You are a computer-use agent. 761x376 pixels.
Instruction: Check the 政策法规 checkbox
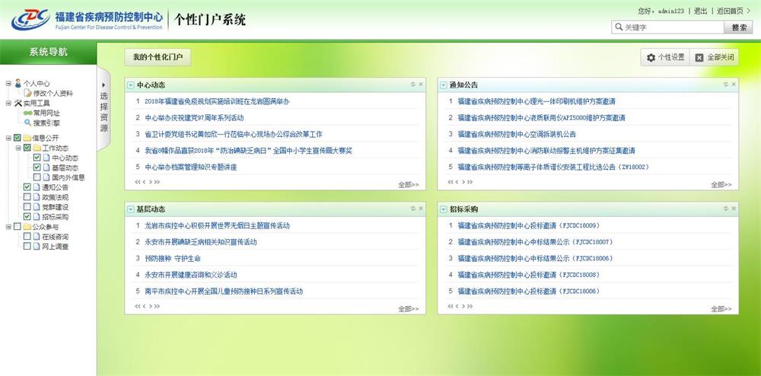coord(27,197)
